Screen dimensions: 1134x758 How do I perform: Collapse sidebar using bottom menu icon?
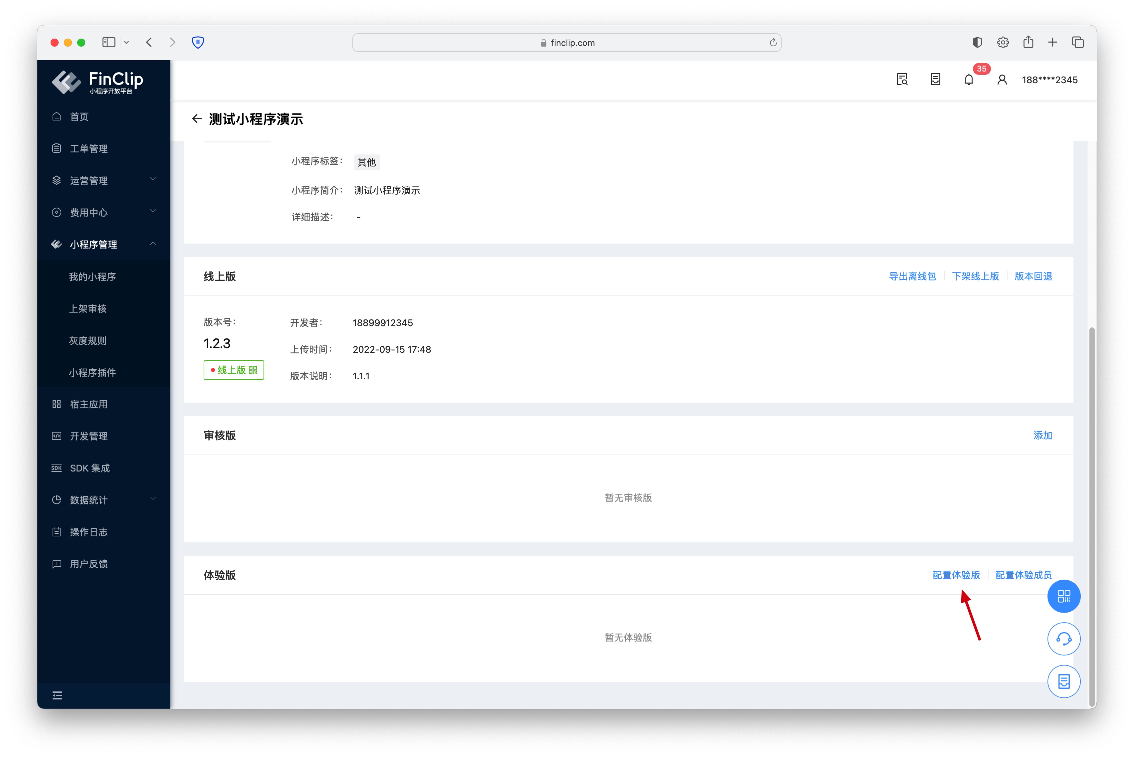pyautogui.click(x=57, y=695)
